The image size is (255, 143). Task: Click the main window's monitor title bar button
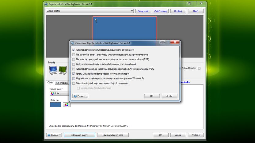[189, 3]
